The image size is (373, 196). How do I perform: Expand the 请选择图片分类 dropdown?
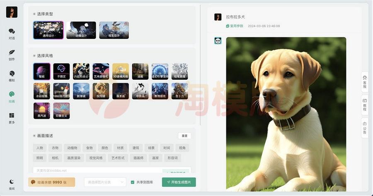point(105,182)
